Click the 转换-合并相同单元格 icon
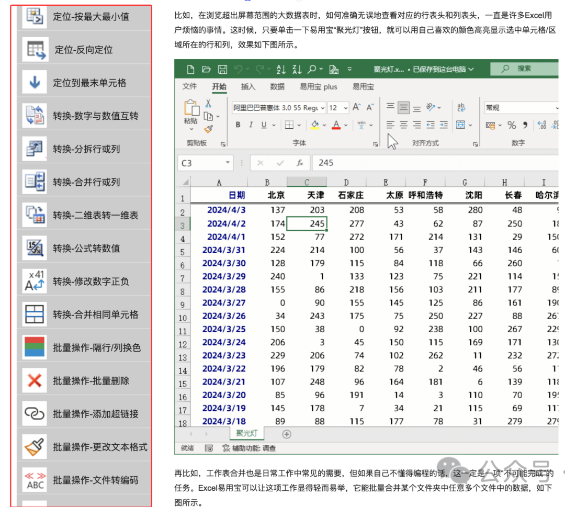 coord(35,314)
